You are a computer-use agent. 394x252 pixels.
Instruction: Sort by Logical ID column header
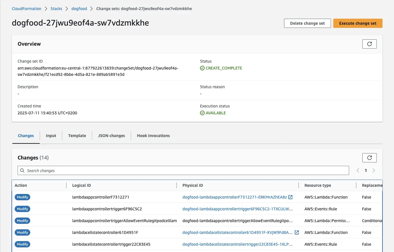(x=81, y=185)
